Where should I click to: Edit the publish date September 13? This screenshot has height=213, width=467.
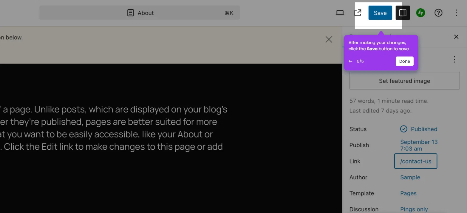click(x=419, y=145)
